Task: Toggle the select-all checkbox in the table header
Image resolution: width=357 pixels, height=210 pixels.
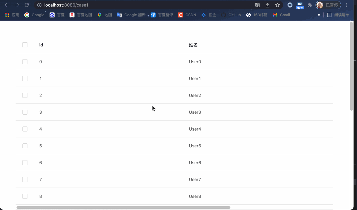Action: (x=25, y=45)
